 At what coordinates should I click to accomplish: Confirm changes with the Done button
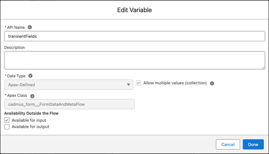tap(253, 144)
